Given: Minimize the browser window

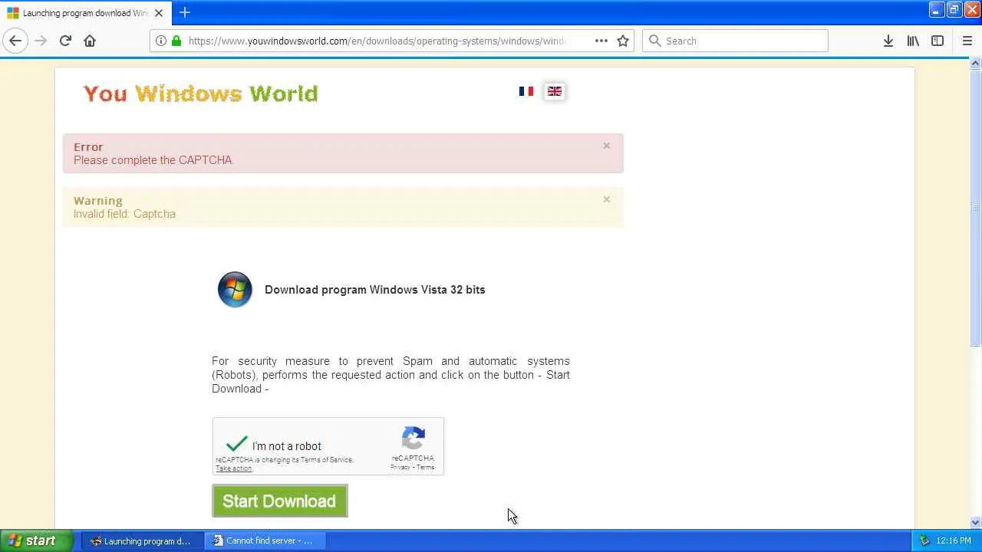Looking at the screenshot, I should 936,10.
